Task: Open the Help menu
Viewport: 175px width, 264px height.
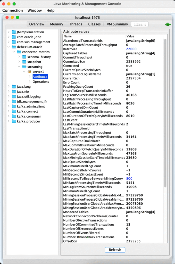Action: (x=51, y=10)
